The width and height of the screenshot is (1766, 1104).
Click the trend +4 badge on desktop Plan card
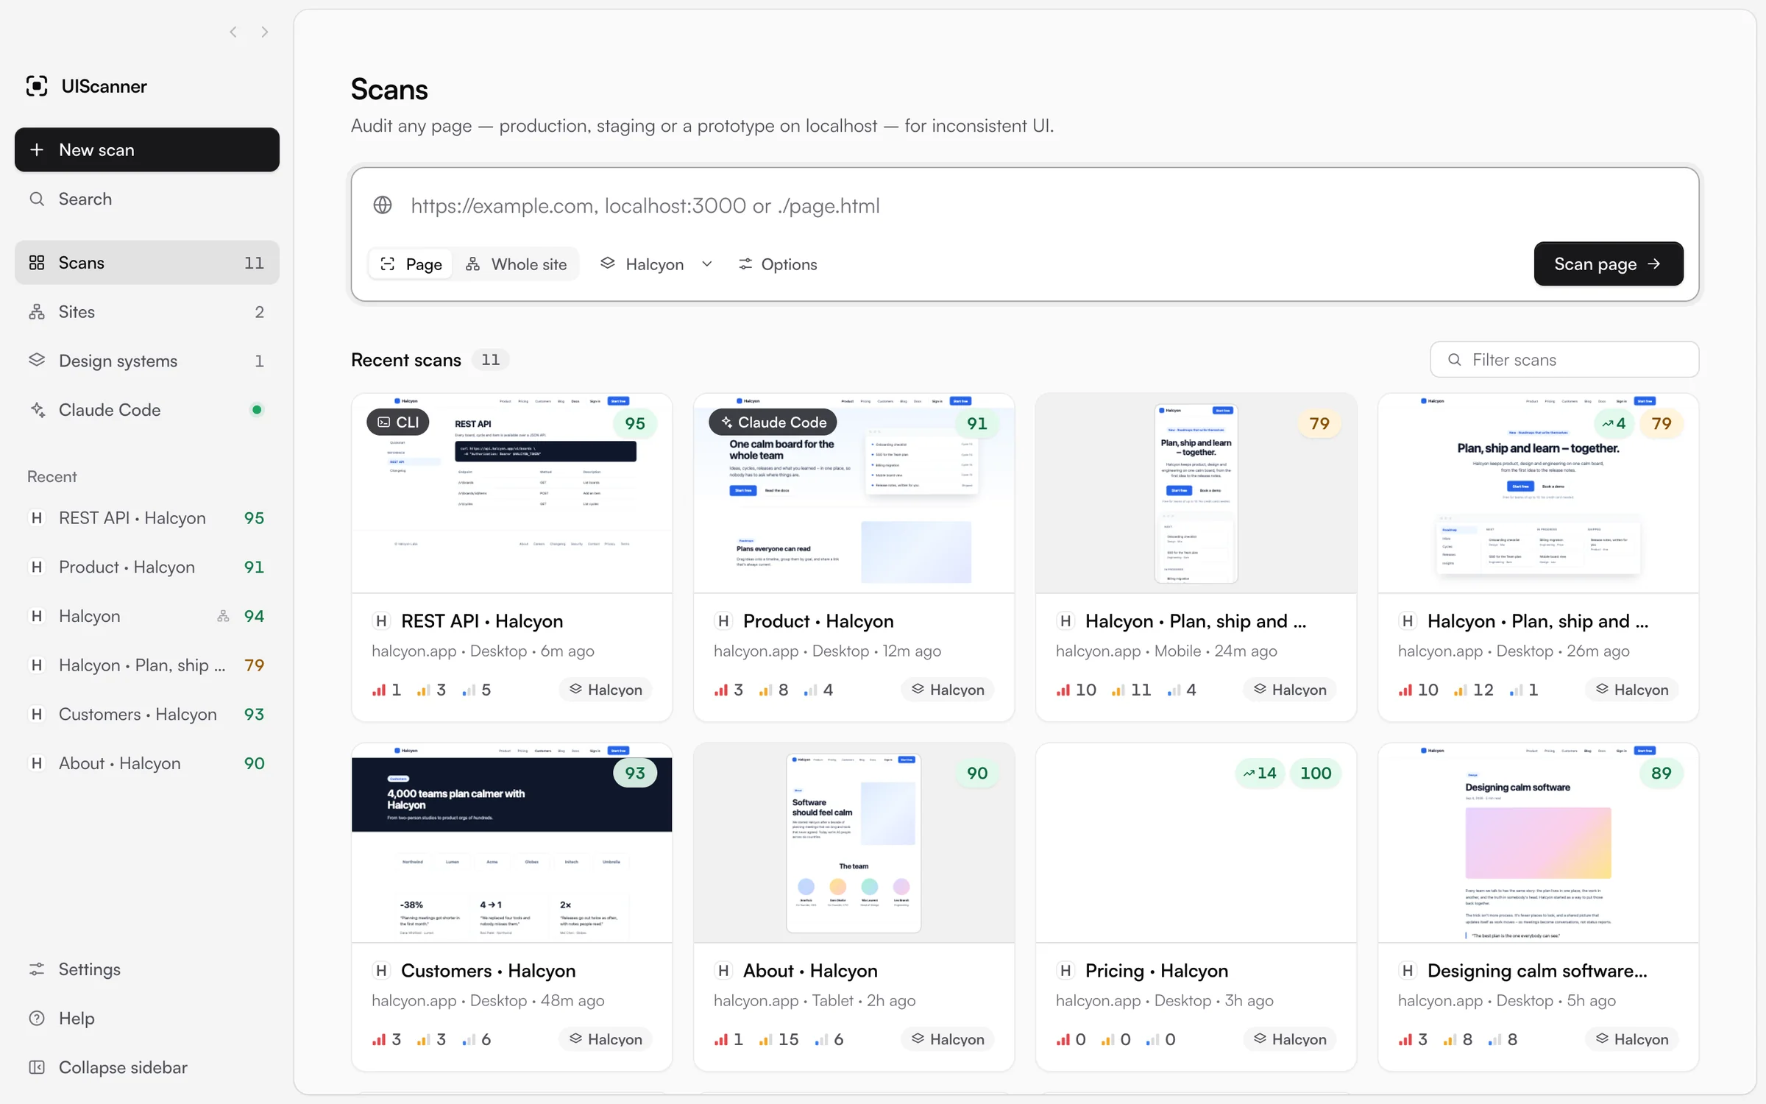tap(1613, 423)
